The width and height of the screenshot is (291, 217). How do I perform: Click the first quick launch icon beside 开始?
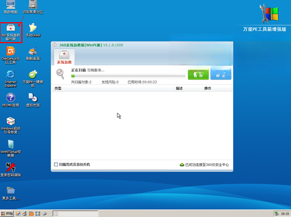click(x=18, y=214)
